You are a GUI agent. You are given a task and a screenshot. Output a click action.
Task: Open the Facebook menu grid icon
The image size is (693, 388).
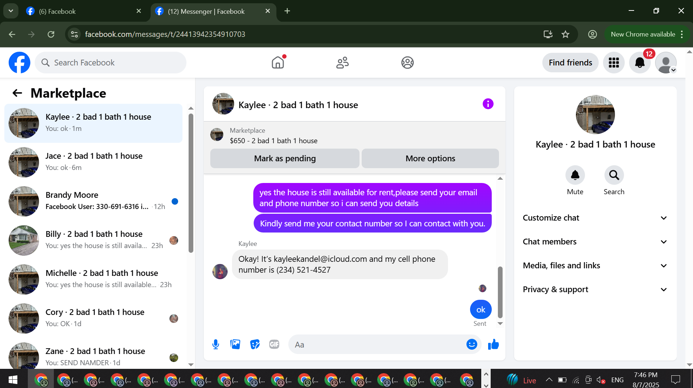(614, 63)
